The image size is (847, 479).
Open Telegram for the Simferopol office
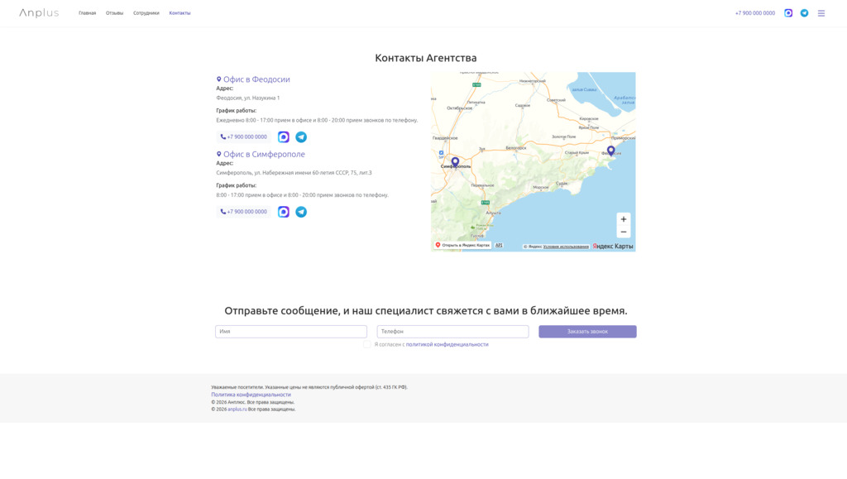[301, 212]
